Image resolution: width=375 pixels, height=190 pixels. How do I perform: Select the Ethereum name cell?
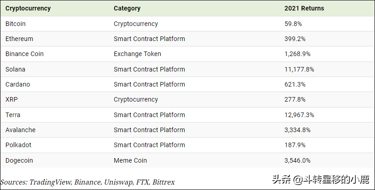[x=19, y=39]
